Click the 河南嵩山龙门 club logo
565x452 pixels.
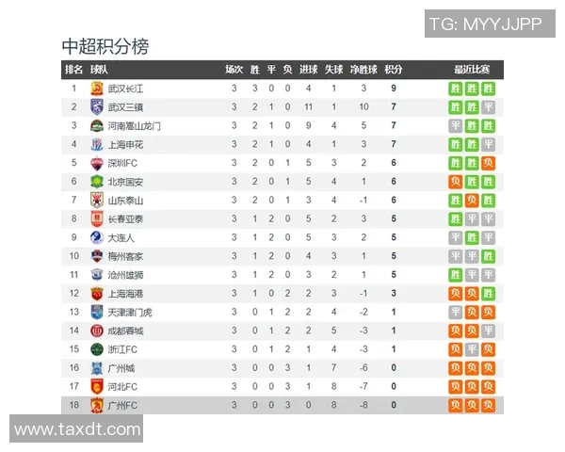point(96,125)
